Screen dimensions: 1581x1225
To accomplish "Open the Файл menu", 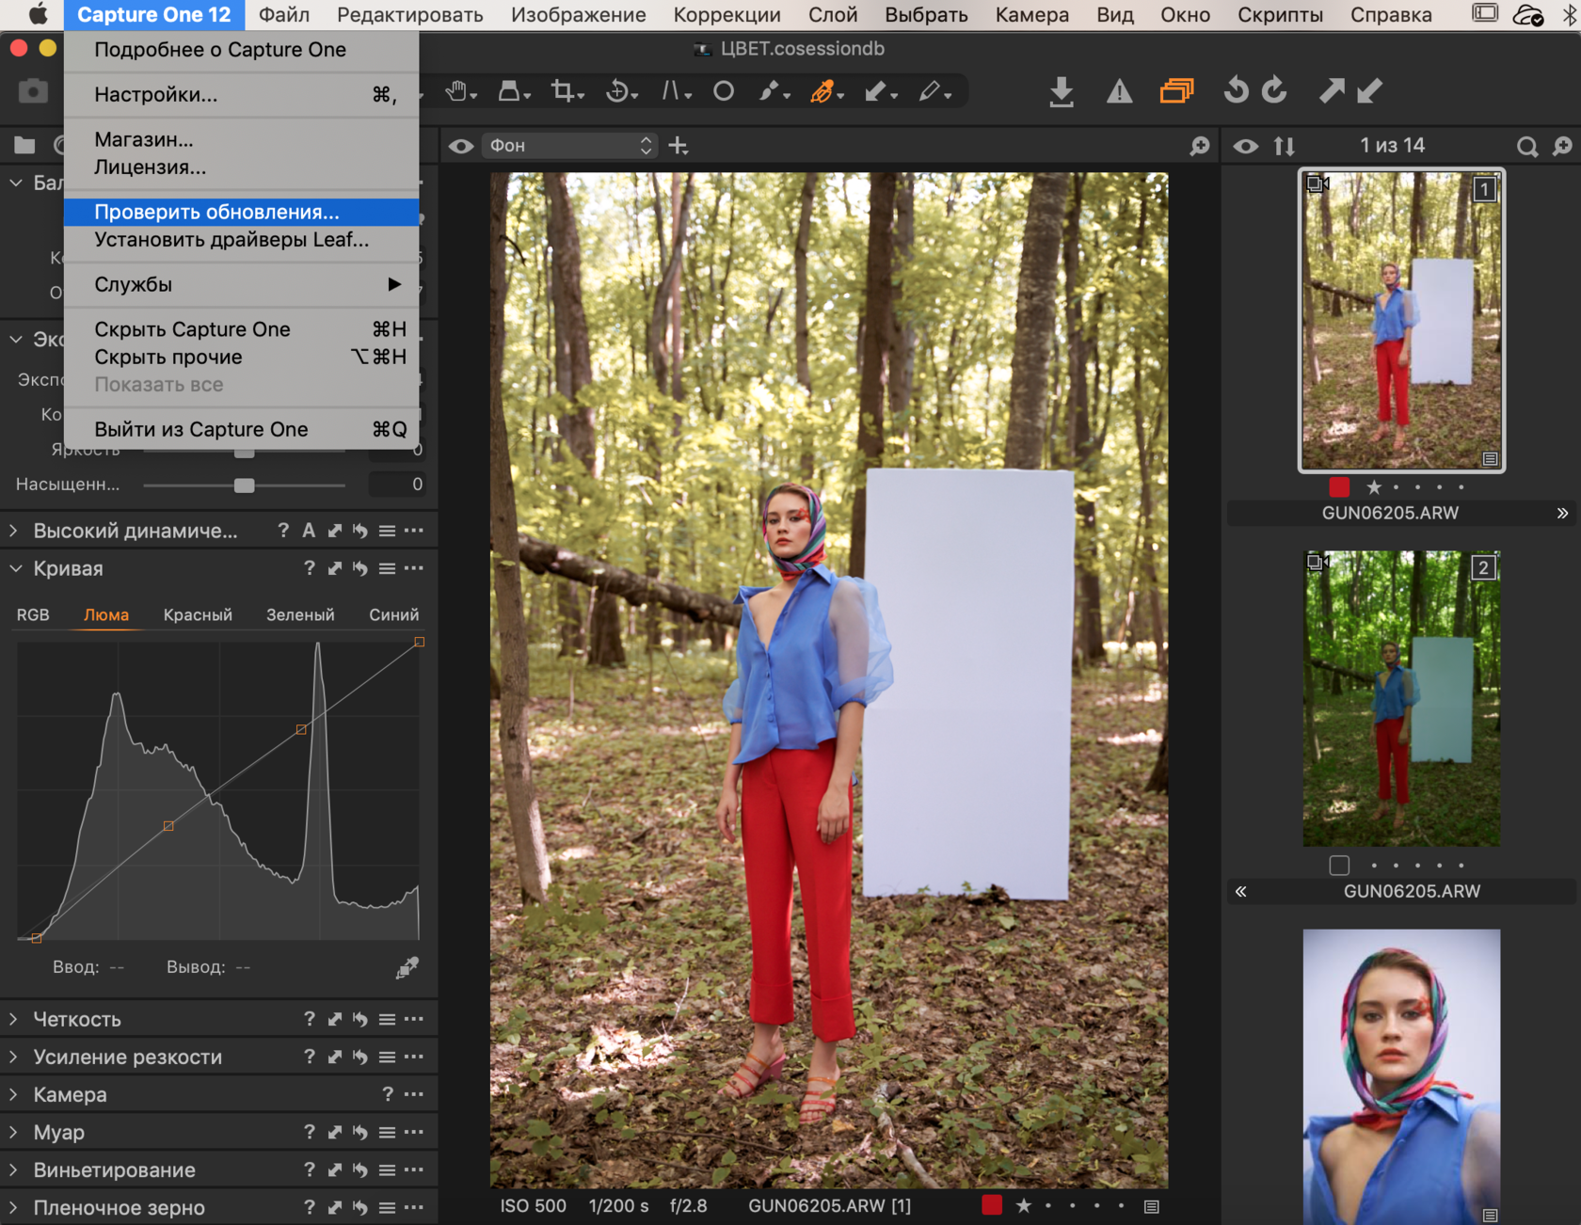I will click(x=284, y=15).
